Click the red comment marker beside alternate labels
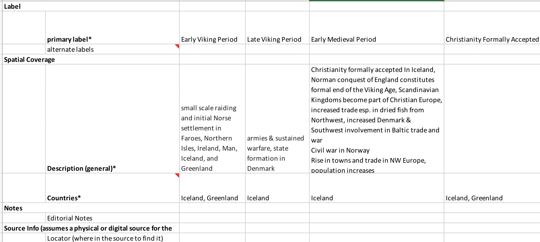 point(177,46)
